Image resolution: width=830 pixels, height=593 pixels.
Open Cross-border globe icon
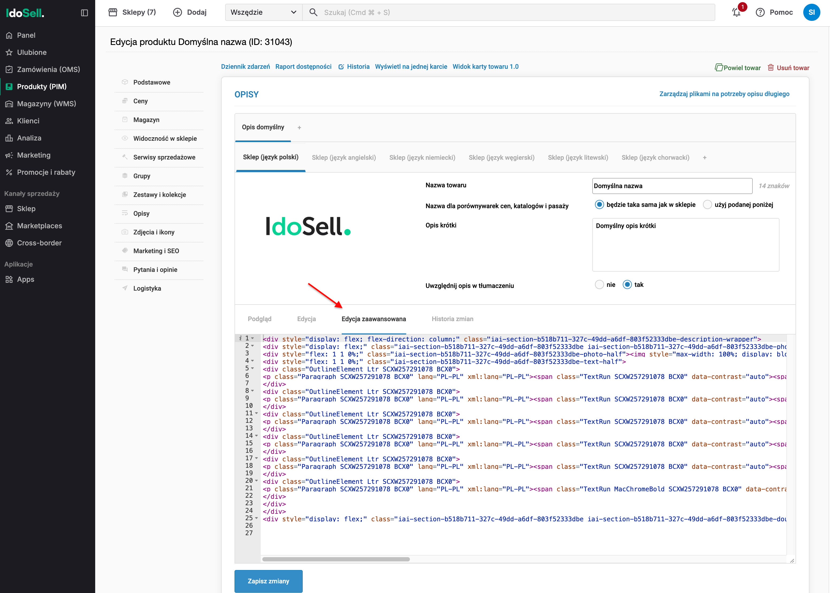9,243
